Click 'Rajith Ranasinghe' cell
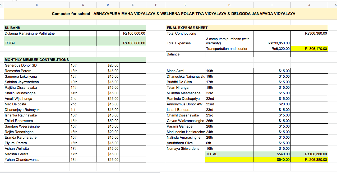Viewport: 337px width, 173px height. pyautogui.click(x=37, y=132)
